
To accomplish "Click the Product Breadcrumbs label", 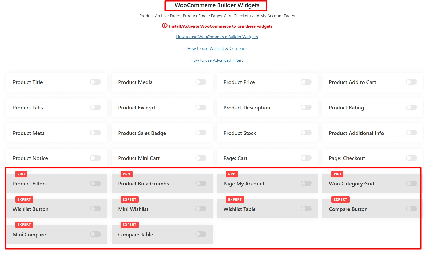I will (143, 184).
